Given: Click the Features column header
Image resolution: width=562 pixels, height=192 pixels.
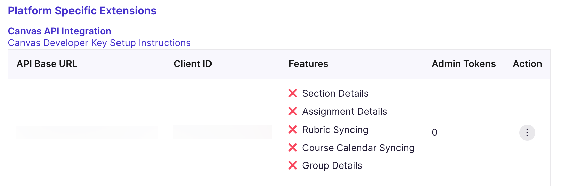Looking at the screenshot, I should pyautogui.click(x=309, y=64).
